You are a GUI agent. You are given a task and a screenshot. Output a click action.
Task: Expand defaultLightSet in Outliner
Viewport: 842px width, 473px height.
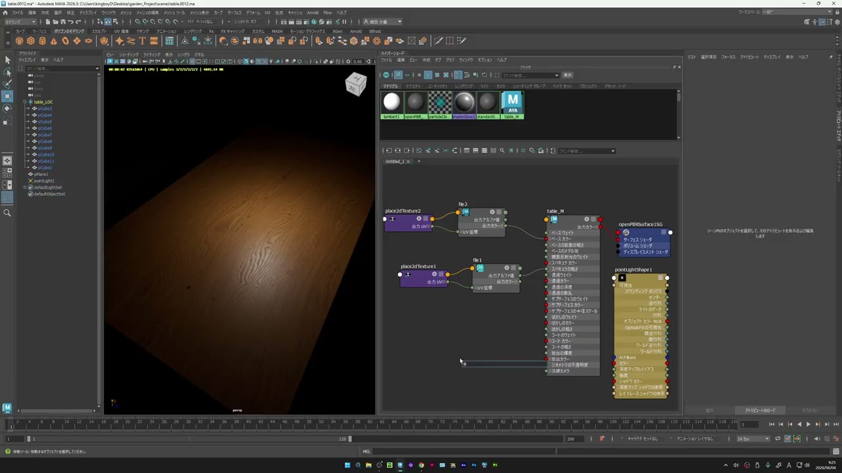[x=25, y=187]
